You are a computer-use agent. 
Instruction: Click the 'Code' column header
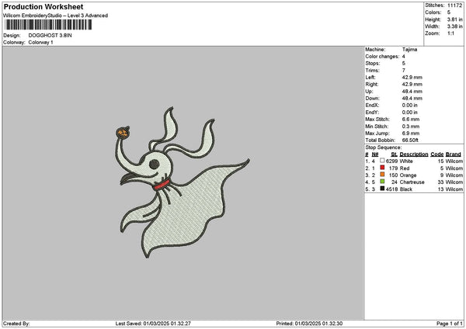pyautogui.click(x=436, y=154)
